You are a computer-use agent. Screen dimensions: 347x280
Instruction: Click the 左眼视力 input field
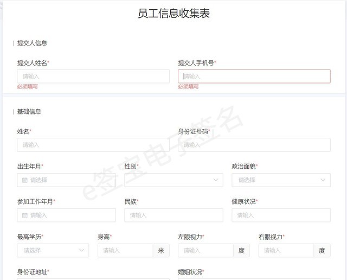pyautogui.click(x=206, y=250)
